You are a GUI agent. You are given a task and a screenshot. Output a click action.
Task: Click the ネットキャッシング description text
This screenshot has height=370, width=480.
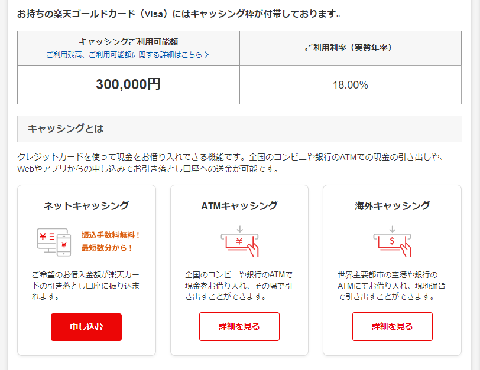(86, 286)
